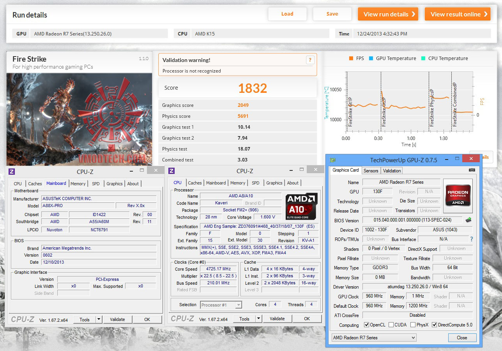Switch to the Validation tab in GPU-Z
Screen dimensions: 502x351
tap(392, 170)
